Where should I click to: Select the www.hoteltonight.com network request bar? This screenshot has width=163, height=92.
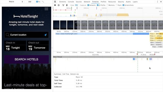pos(102,34)
